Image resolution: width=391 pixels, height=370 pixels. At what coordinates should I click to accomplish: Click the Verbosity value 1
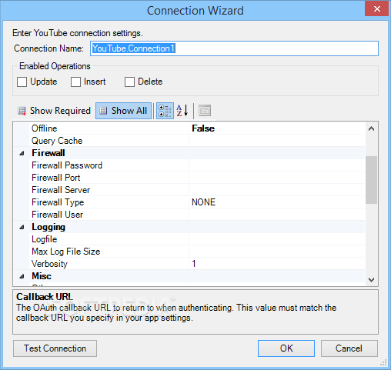point(194,264)
